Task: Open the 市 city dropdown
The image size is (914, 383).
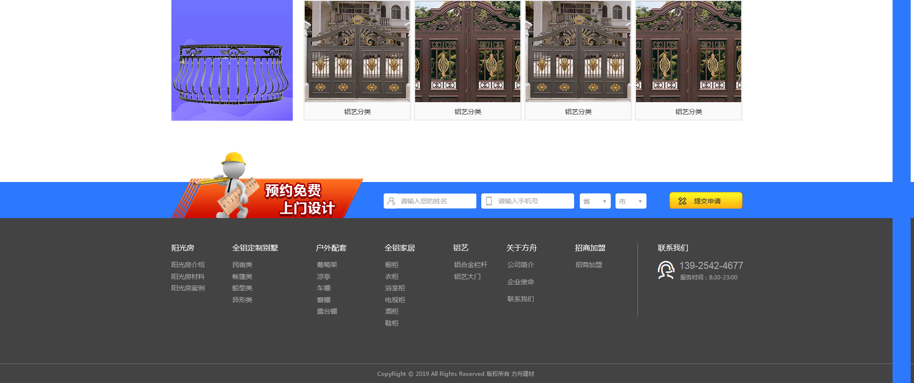Action: pos(631,201)
